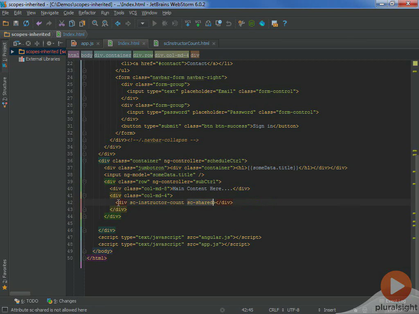This screenshot has width=419, height=314.
Task: Click the Cut scissors icon
Action: click(62, 23)
